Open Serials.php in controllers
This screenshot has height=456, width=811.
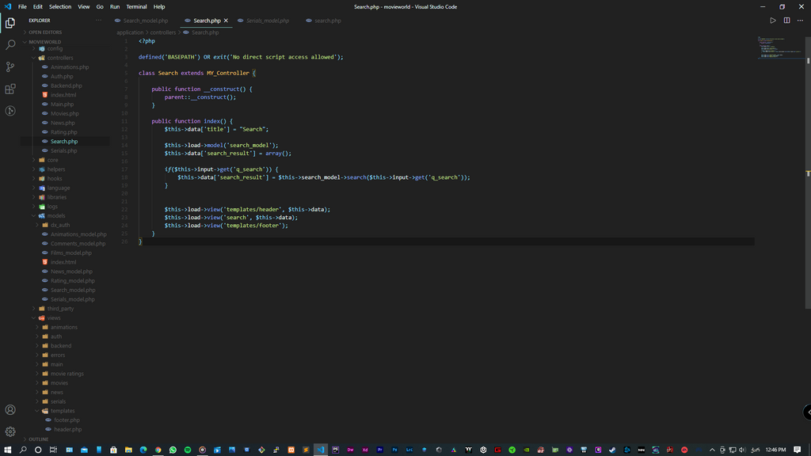63,151
